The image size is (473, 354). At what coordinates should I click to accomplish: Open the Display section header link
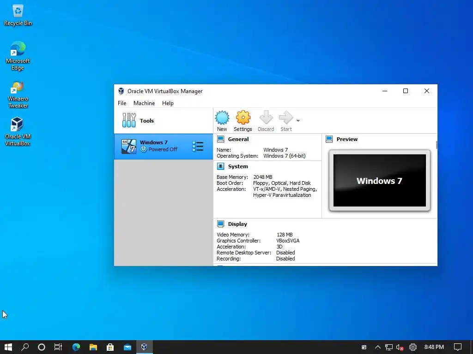click(237, 224)
